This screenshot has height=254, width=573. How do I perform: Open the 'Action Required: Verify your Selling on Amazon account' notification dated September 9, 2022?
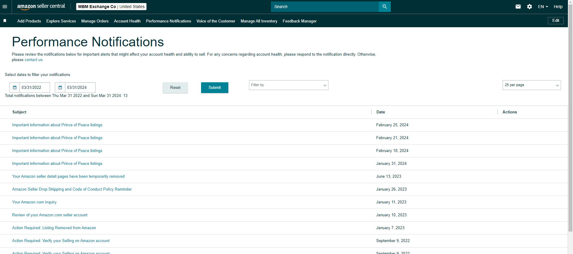61,241
